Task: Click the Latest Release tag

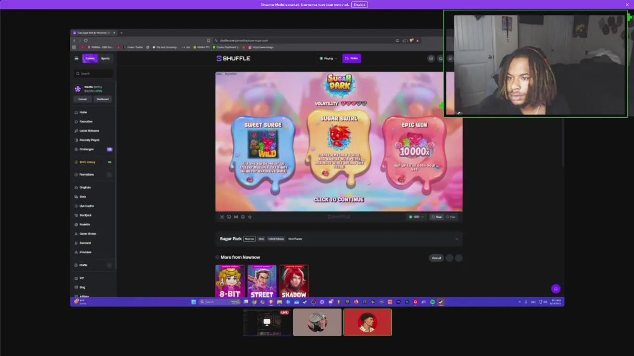Action: (276, 239)
